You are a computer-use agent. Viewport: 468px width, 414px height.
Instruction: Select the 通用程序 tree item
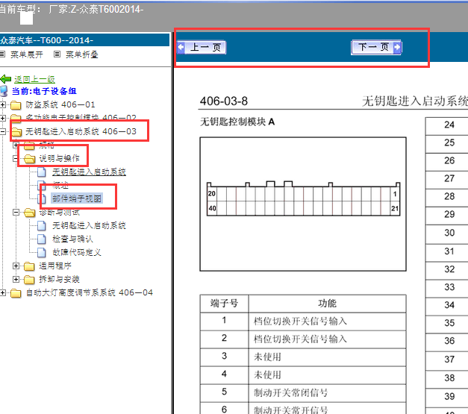55,266
